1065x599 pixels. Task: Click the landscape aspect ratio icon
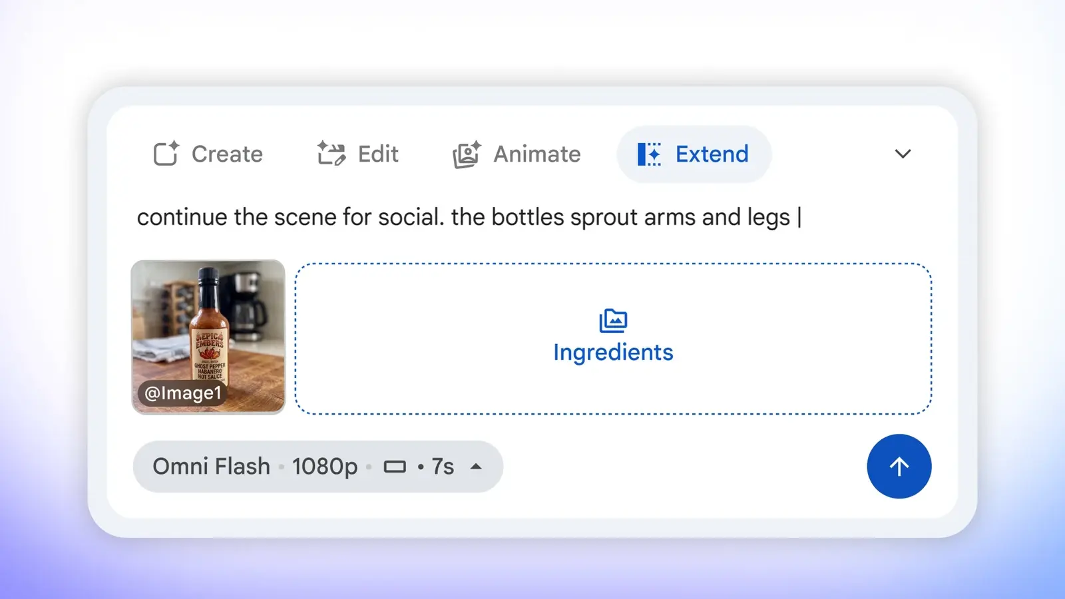pos(395,467)
